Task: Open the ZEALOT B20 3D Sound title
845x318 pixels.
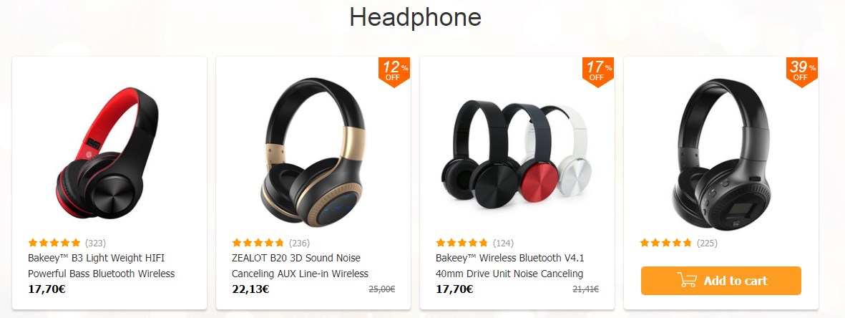Action: coord(301,266)
